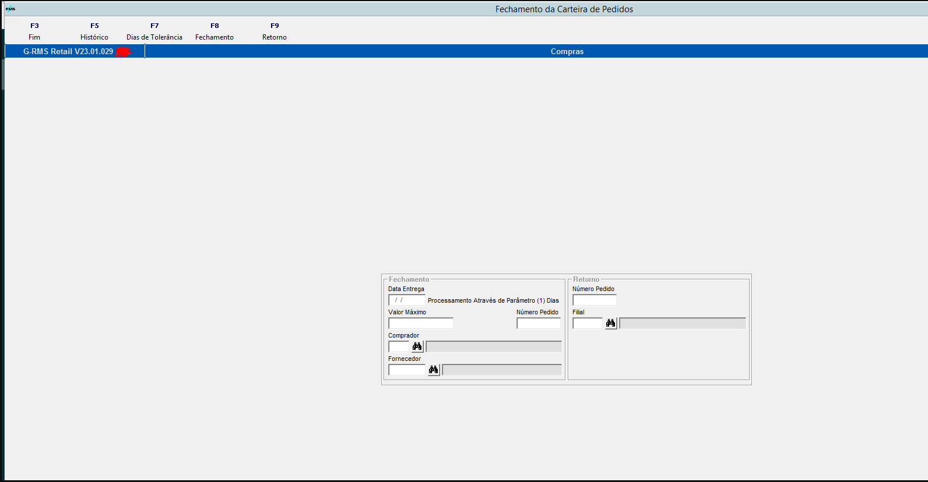Viewport: 928px width, 482px height.
Task: Open Filial lookup with binoculars icon
Action: click(x=611, y=323)
